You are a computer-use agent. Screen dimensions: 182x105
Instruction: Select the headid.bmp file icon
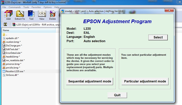[4, 57]
